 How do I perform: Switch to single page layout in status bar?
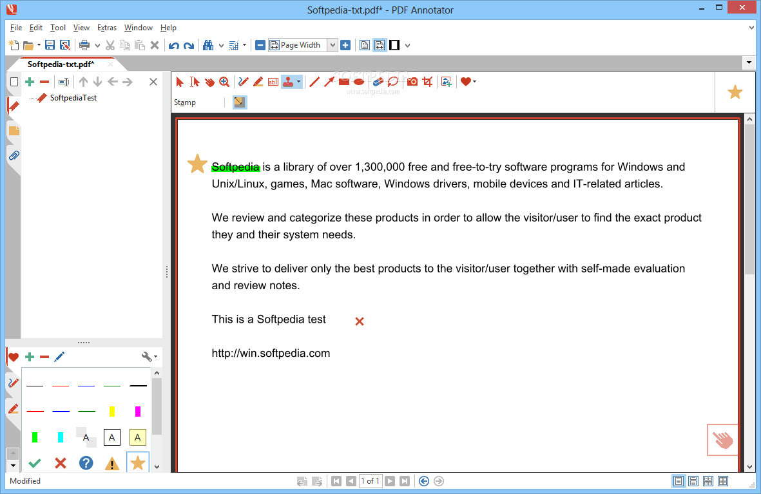tap(679, 481)
